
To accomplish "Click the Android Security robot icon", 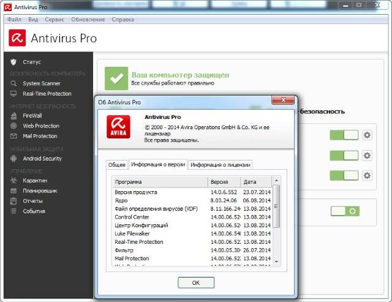I will (13, 159).
